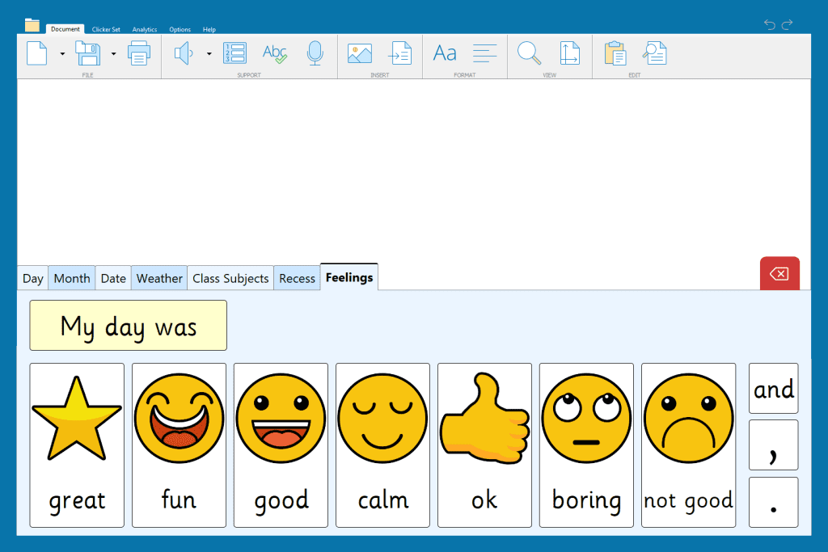Screen dimensions: 828x552
Task: Click the microphone voice notes icon
Action: [315, 53]
